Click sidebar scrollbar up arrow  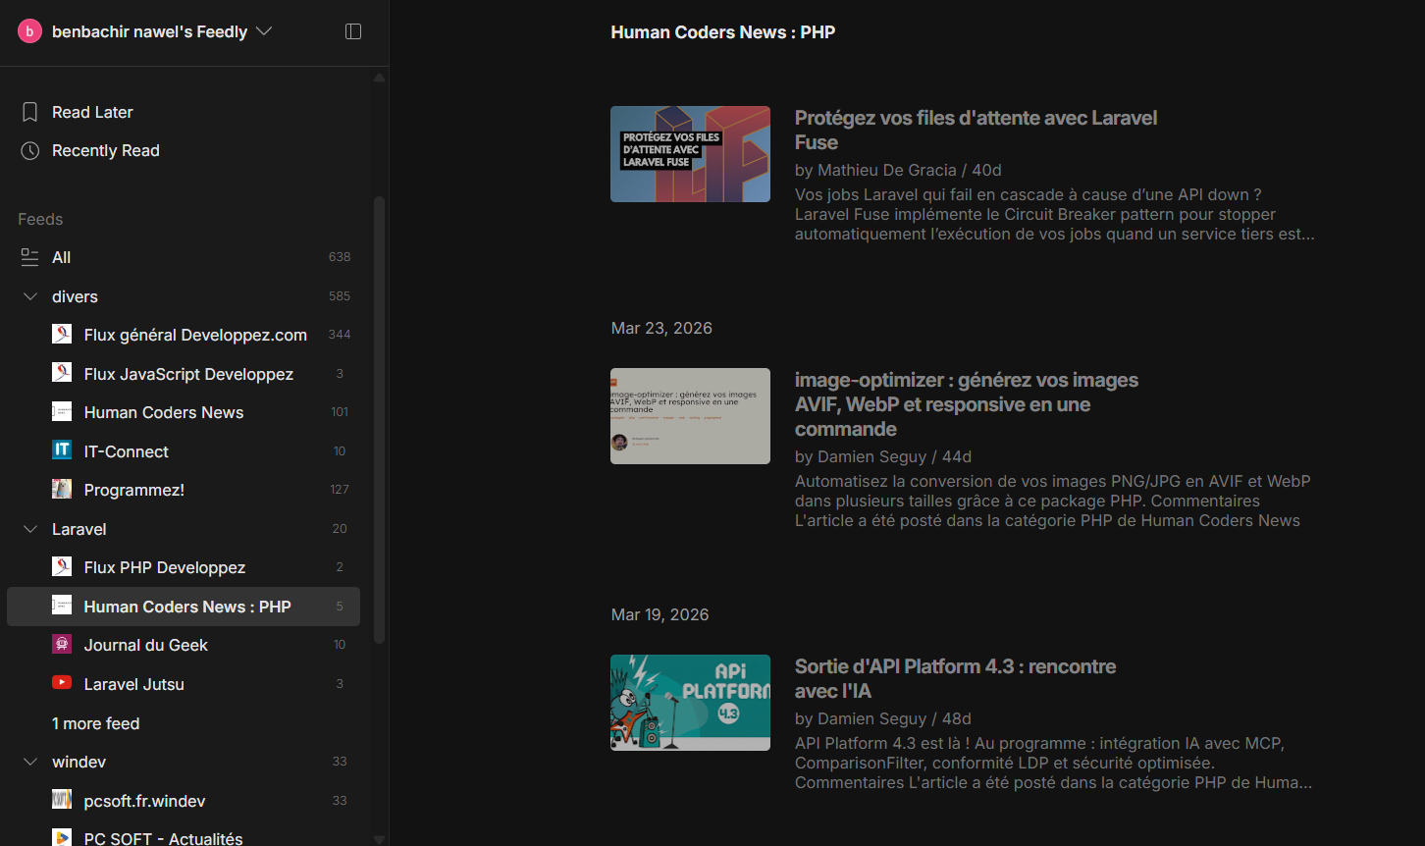click(379, 77)
